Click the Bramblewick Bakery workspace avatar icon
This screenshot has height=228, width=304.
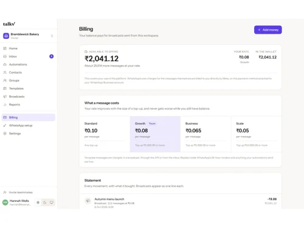(6, 36)
